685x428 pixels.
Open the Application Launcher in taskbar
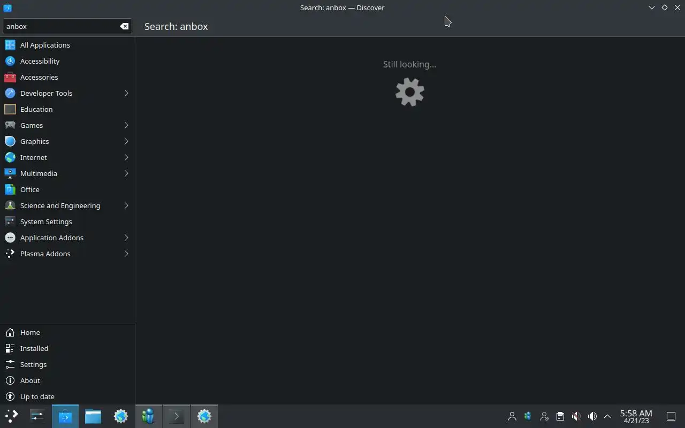[x=11, y=416]
